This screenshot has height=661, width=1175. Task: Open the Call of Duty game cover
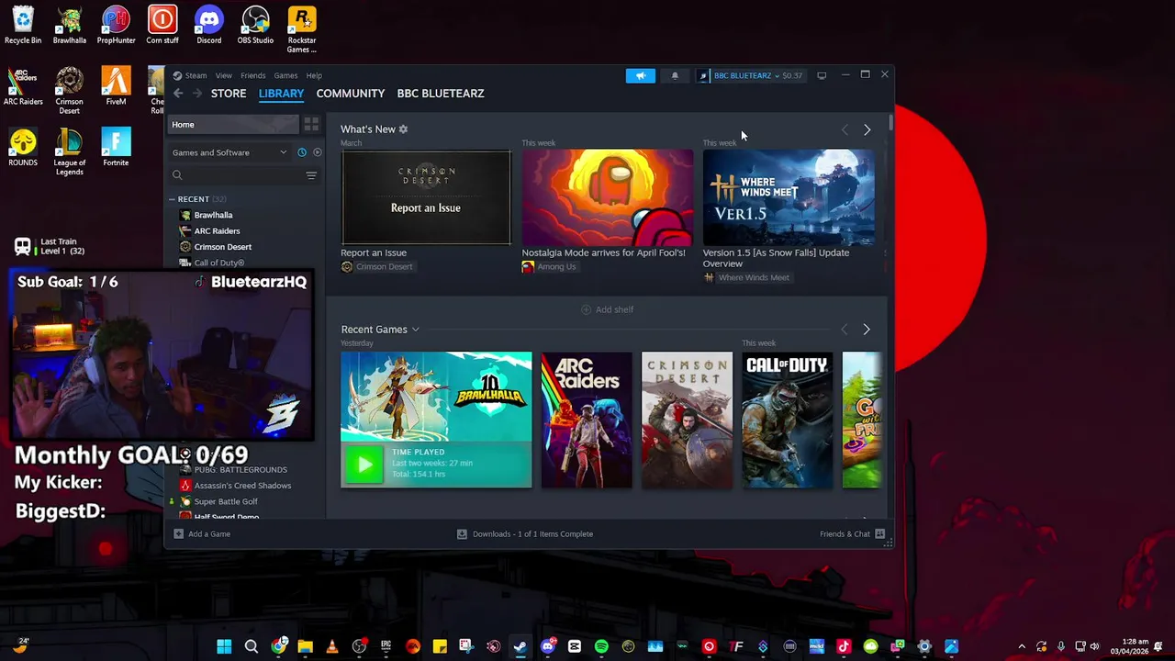point(788,420)
